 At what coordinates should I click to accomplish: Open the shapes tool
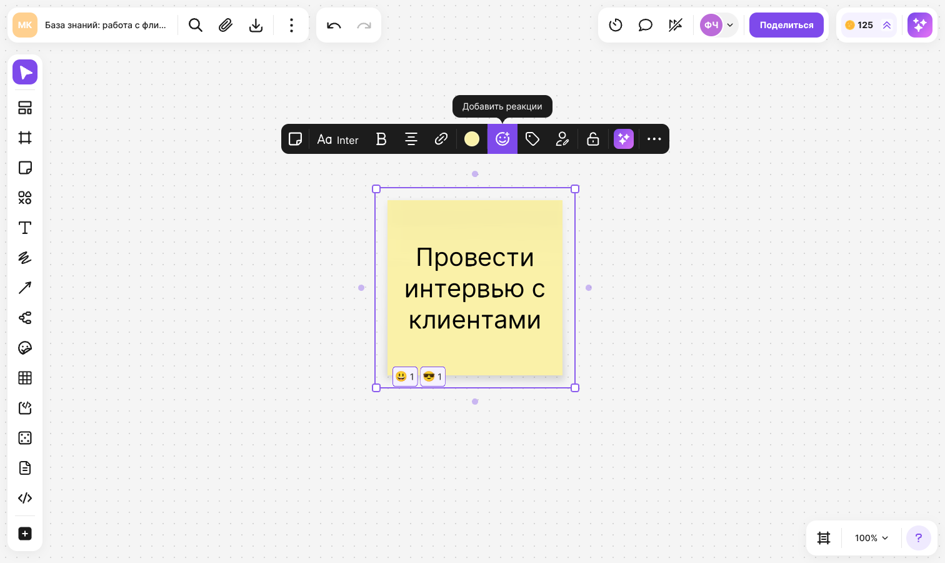[x=25, y=198]
